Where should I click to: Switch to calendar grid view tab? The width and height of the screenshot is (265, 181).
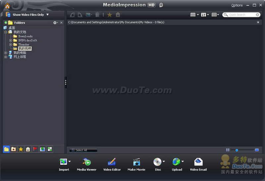[50, 149]
